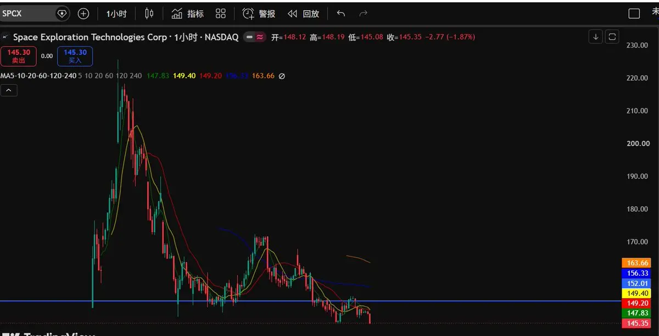Click the MA5-10-20-60-120-240 indicator legend

tap(38, 76)
